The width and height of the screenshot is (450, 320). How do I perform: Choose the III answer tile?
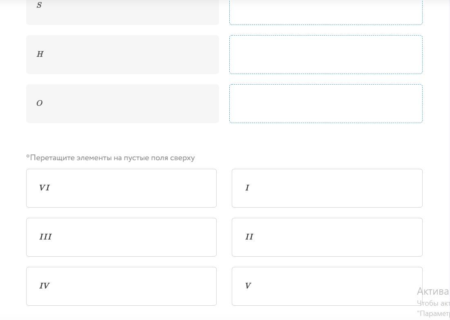[121, 237]
